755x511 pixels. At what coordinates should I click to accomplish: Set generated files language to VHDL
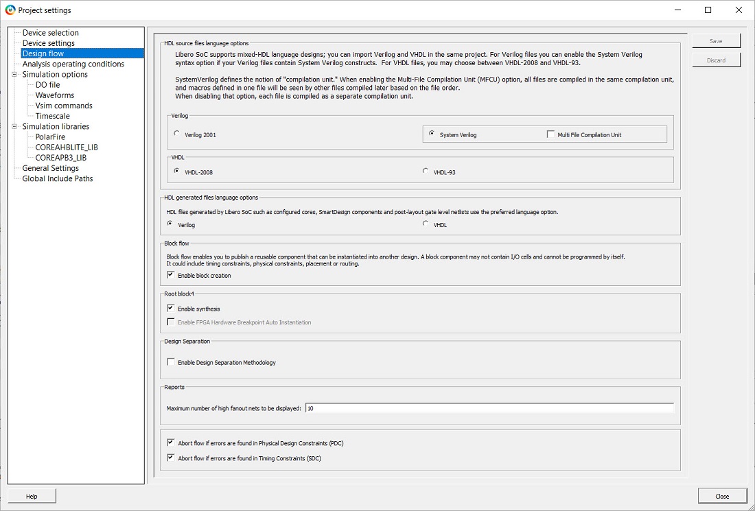point(426,224)
